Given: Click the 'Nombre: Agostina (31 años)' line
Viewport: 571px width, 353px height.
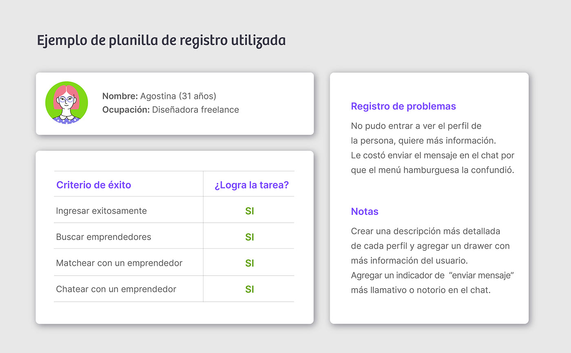Looking at the screenshot, I should click(x=159, y=96).
